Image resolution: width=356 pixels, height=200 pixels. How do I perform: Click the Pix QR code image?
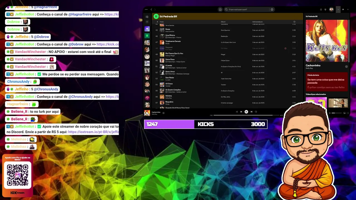(x=18, y=175)
